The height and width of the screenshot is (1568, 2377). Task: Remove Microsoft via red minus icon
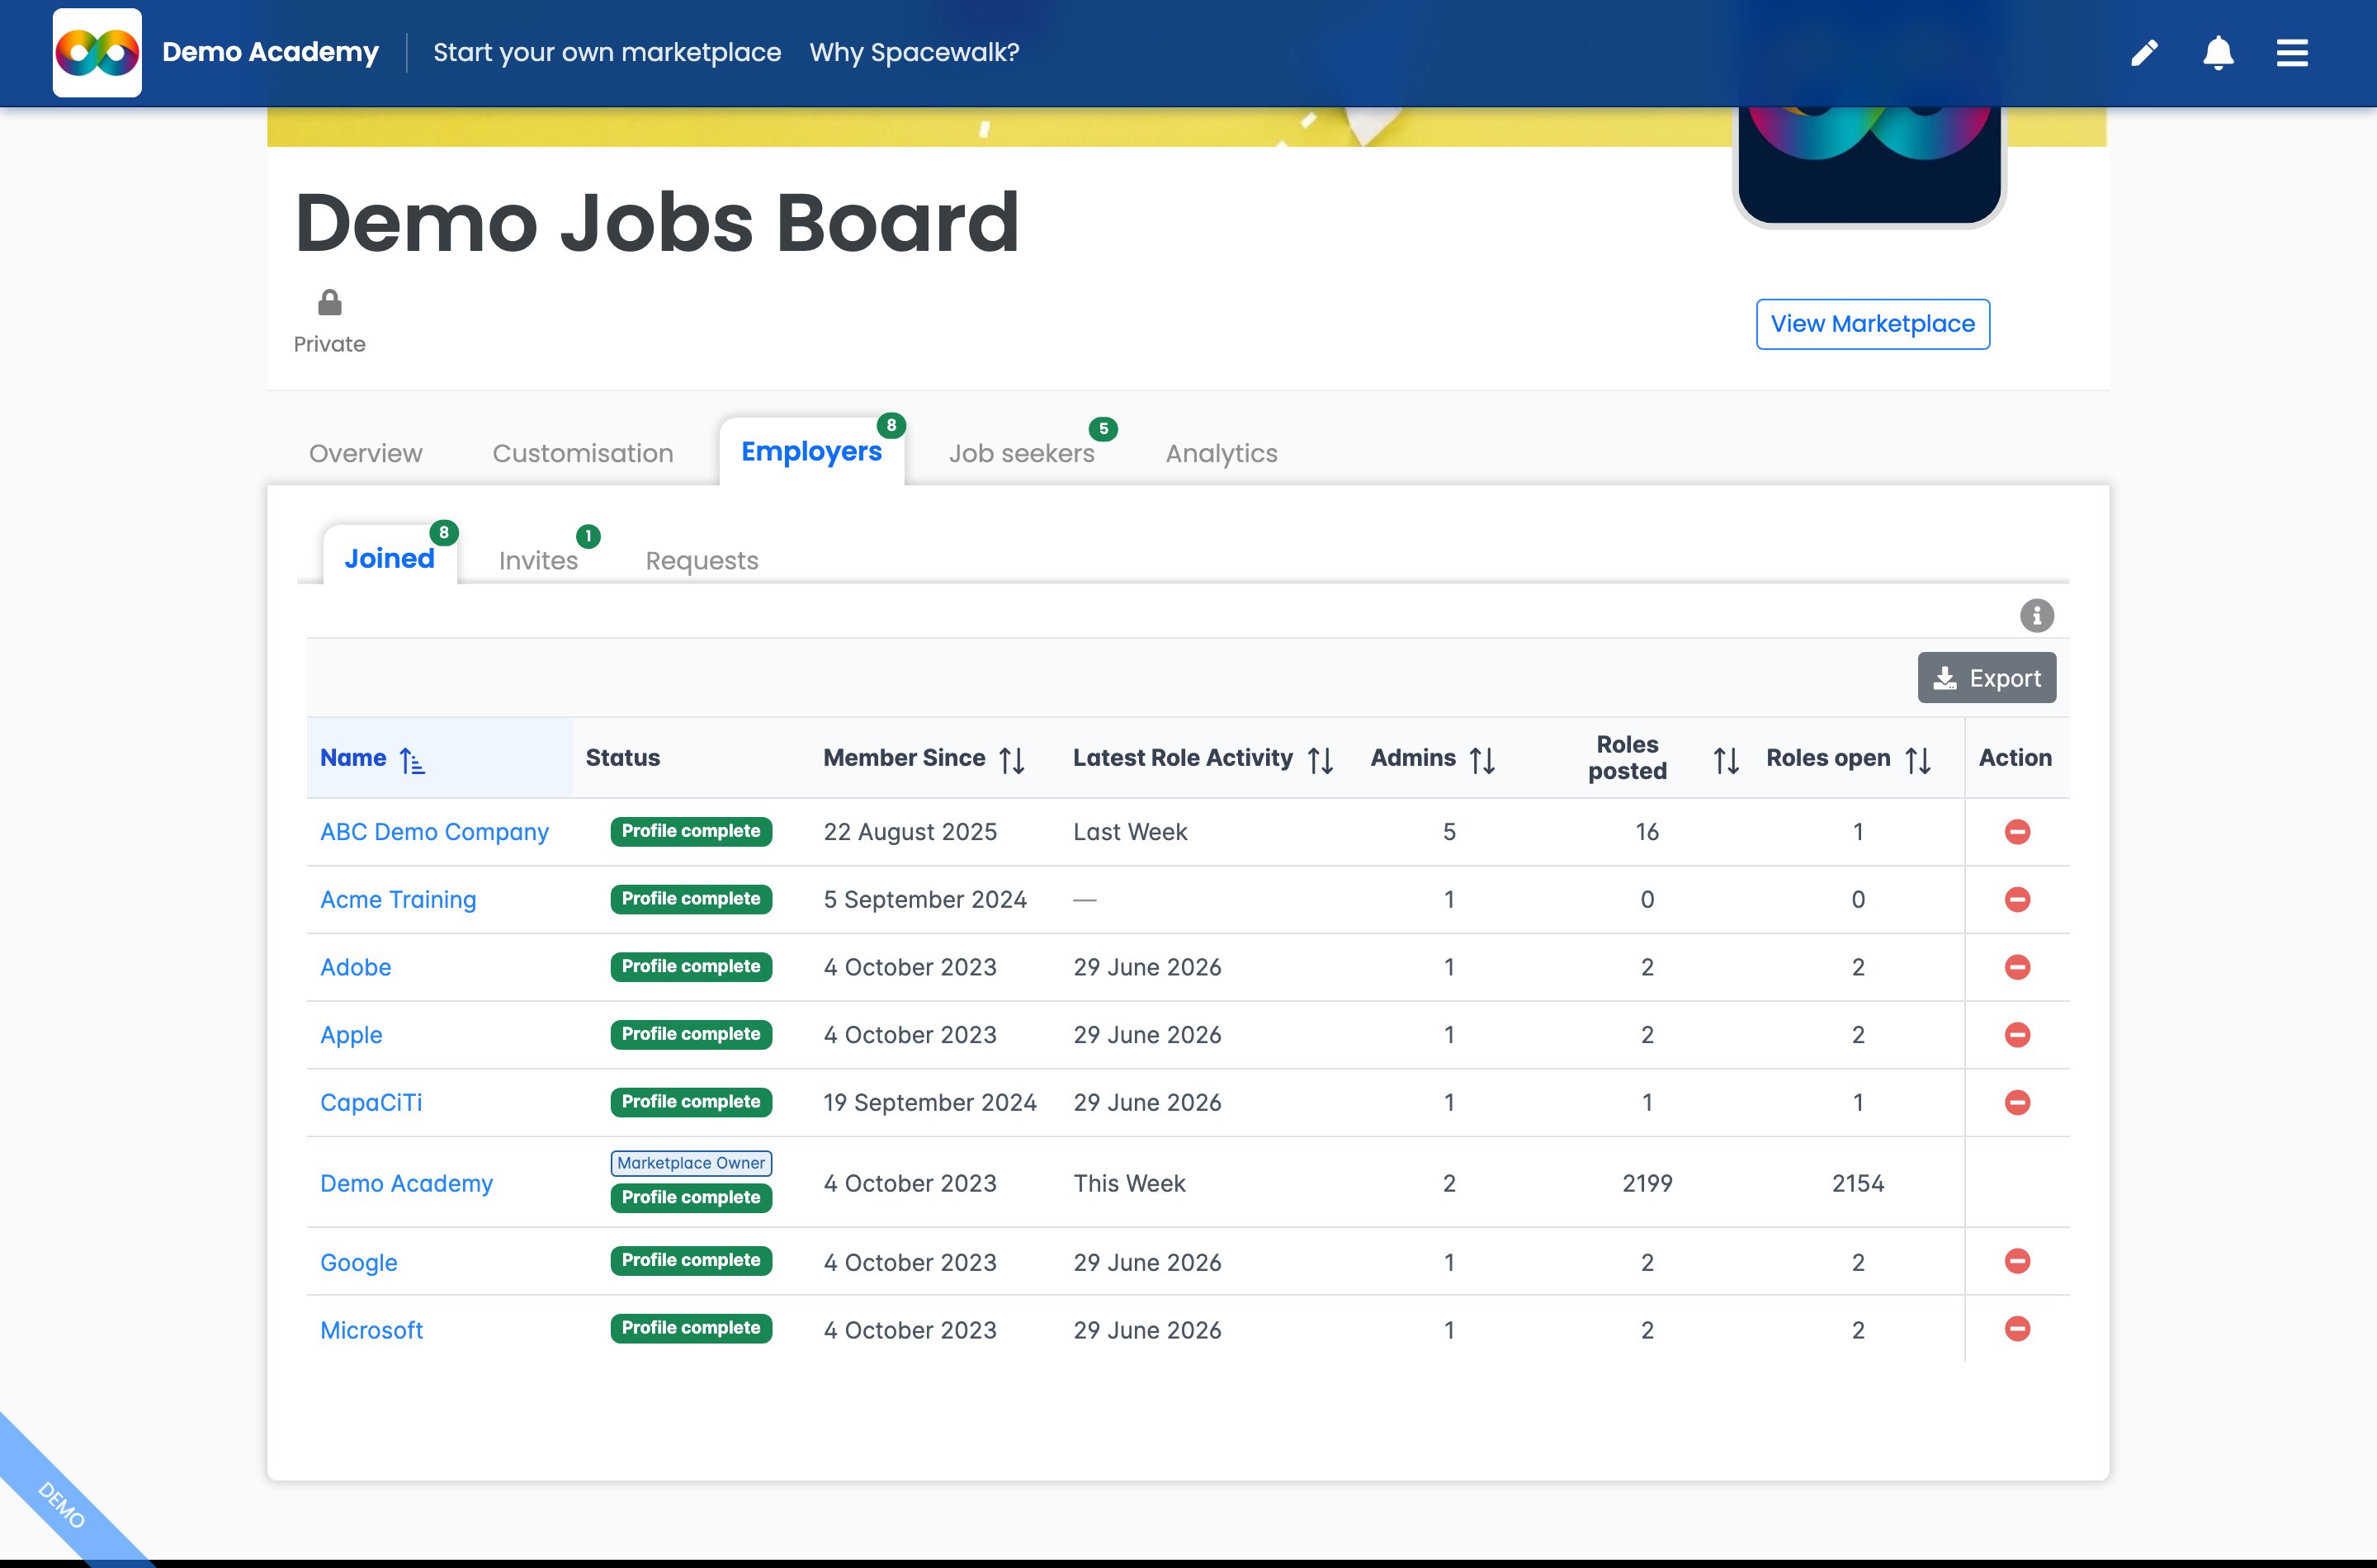click(2017, 1329)
